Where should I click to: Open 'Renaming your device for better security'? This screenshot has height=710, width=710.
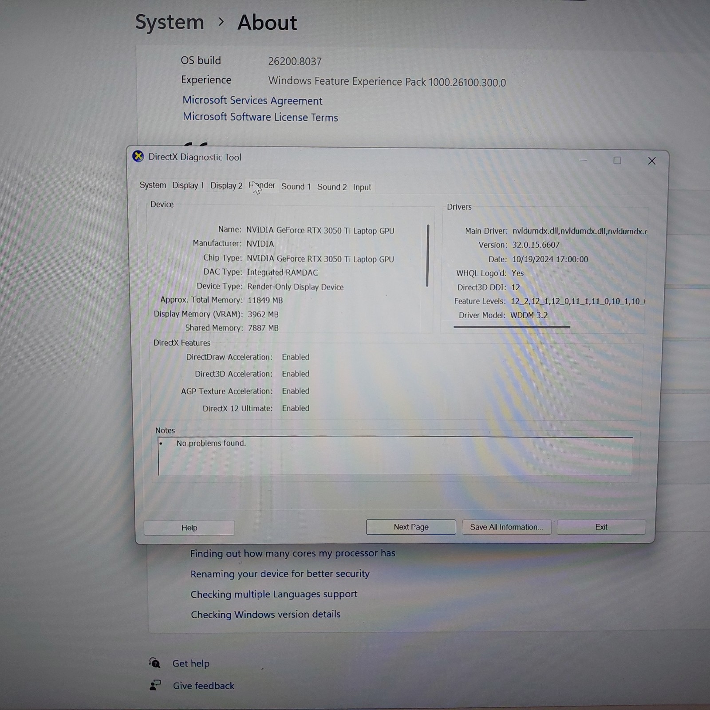point(280,574)
